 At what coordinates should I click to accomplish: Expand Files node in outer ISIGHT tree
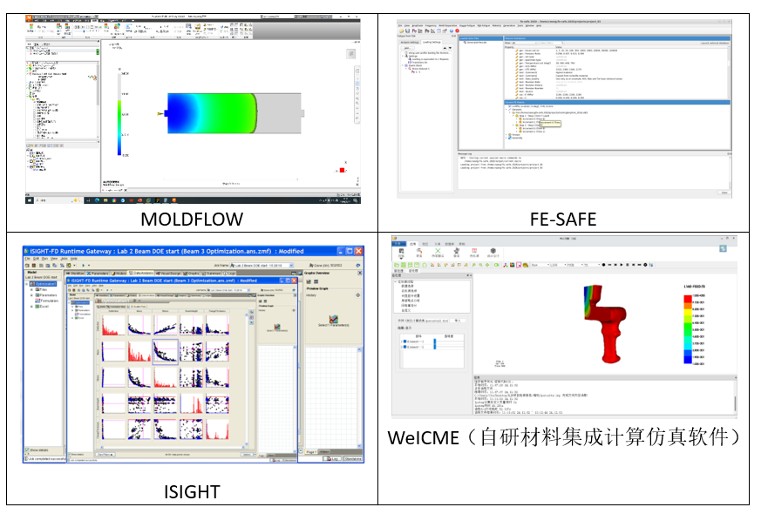click(x=31, y=289)
